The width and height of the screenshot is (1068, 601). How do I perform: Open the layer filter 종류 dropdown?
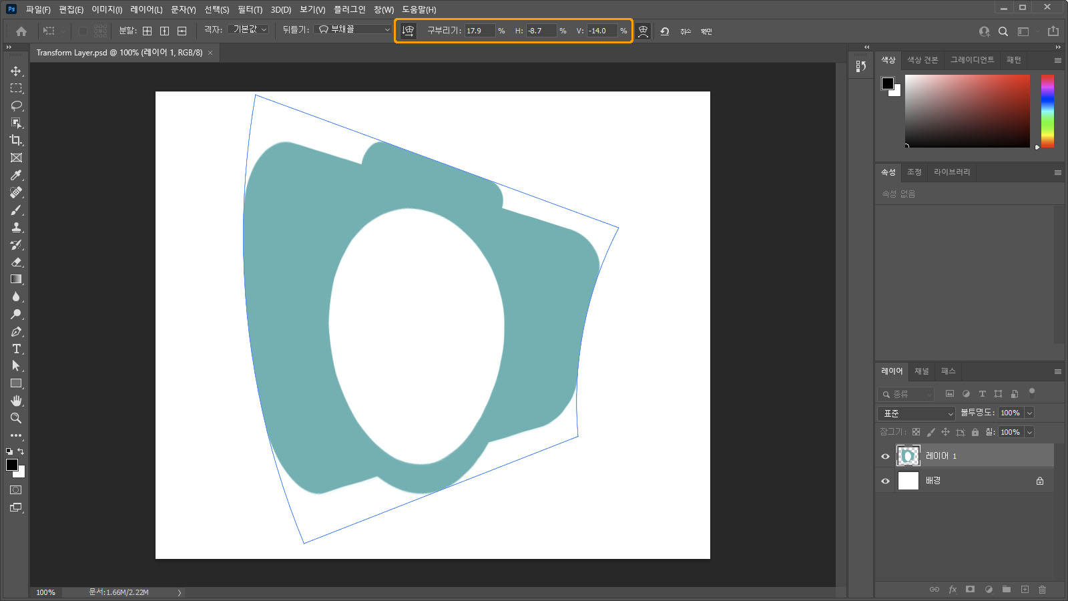(906, 394)
